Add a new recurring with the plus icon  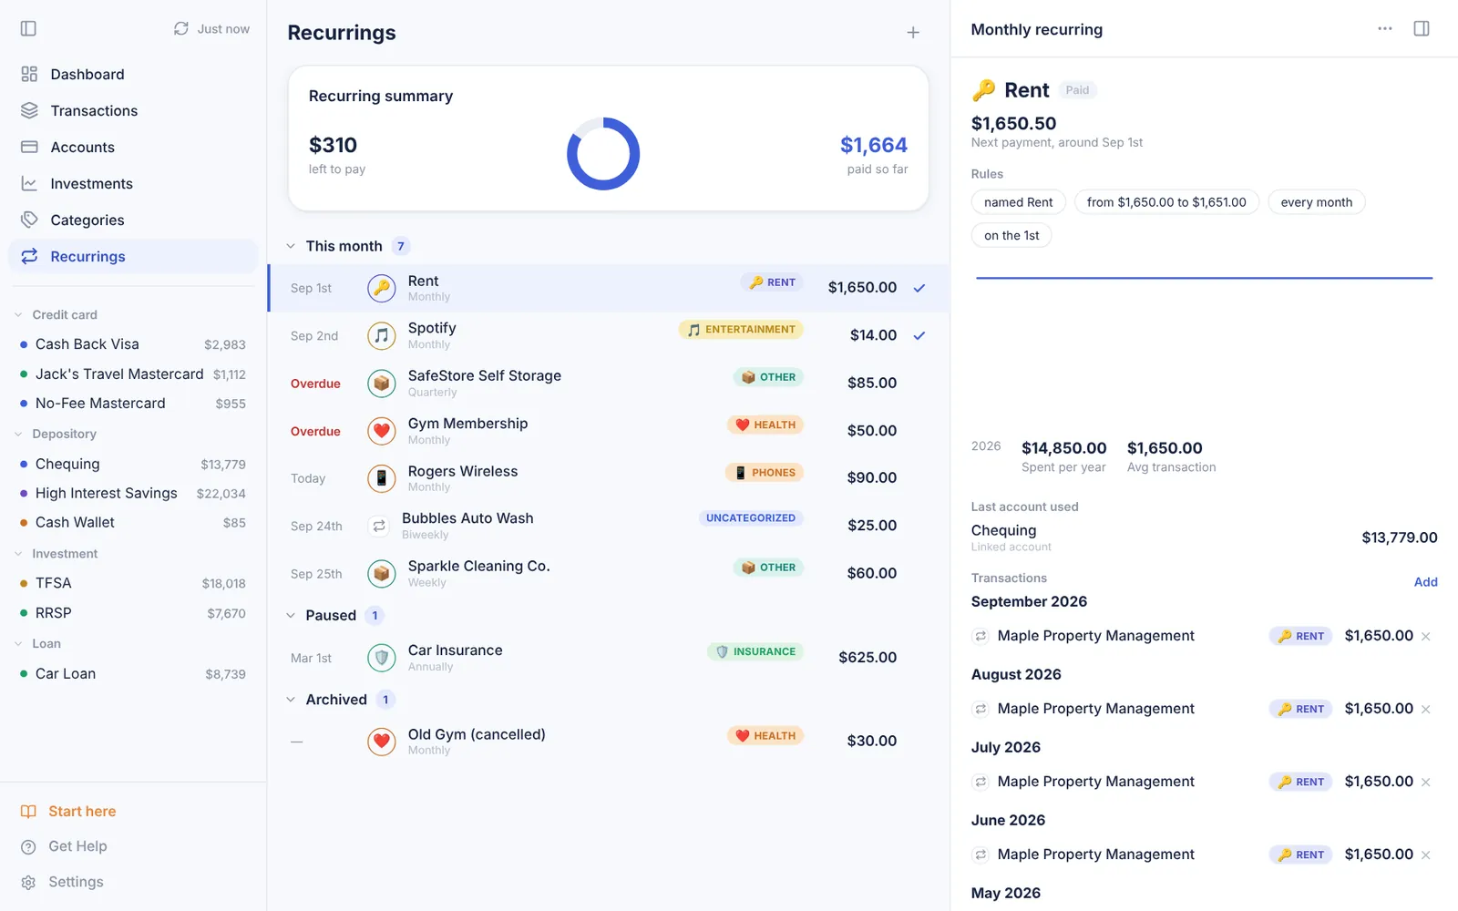click(913, 33)
